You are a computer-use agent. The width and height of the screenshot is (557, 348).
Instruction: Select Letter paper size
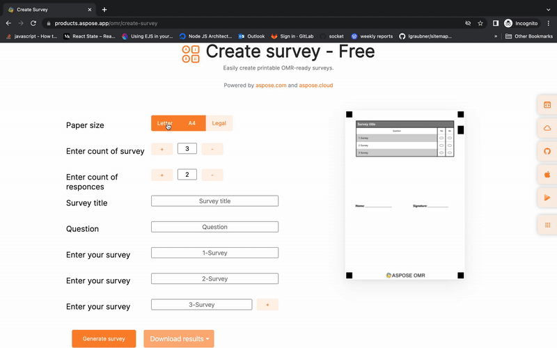[165, 123]
